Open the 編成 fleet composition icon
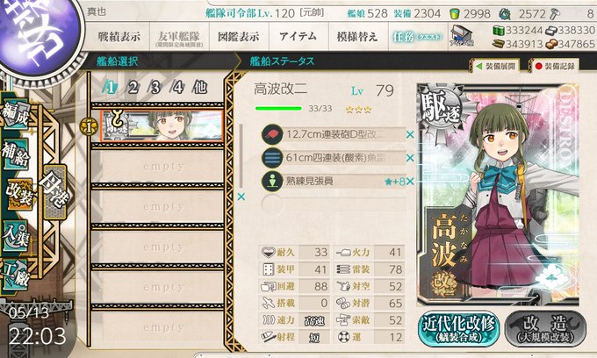This screenshot has width=597, height=358. click(x=16, y=114)
